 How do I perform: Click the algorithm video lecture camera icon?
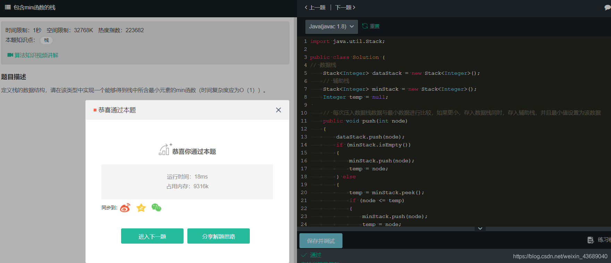pos(10,55)
